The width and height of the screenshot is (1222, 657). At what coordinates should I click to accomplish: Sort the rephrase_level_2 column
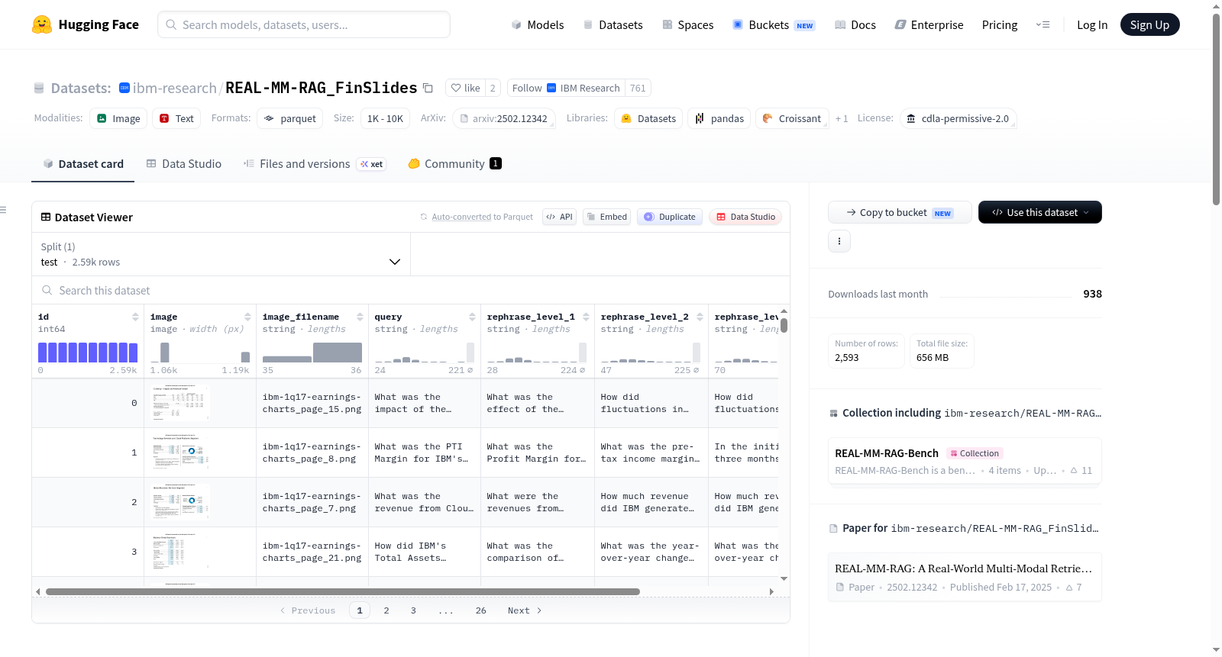tap(700, 317)
